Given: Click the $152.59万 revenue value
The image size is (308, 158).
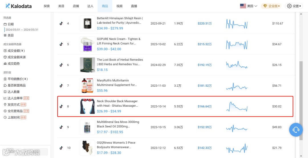Looking at the screenshot, I should coord(205,127).
